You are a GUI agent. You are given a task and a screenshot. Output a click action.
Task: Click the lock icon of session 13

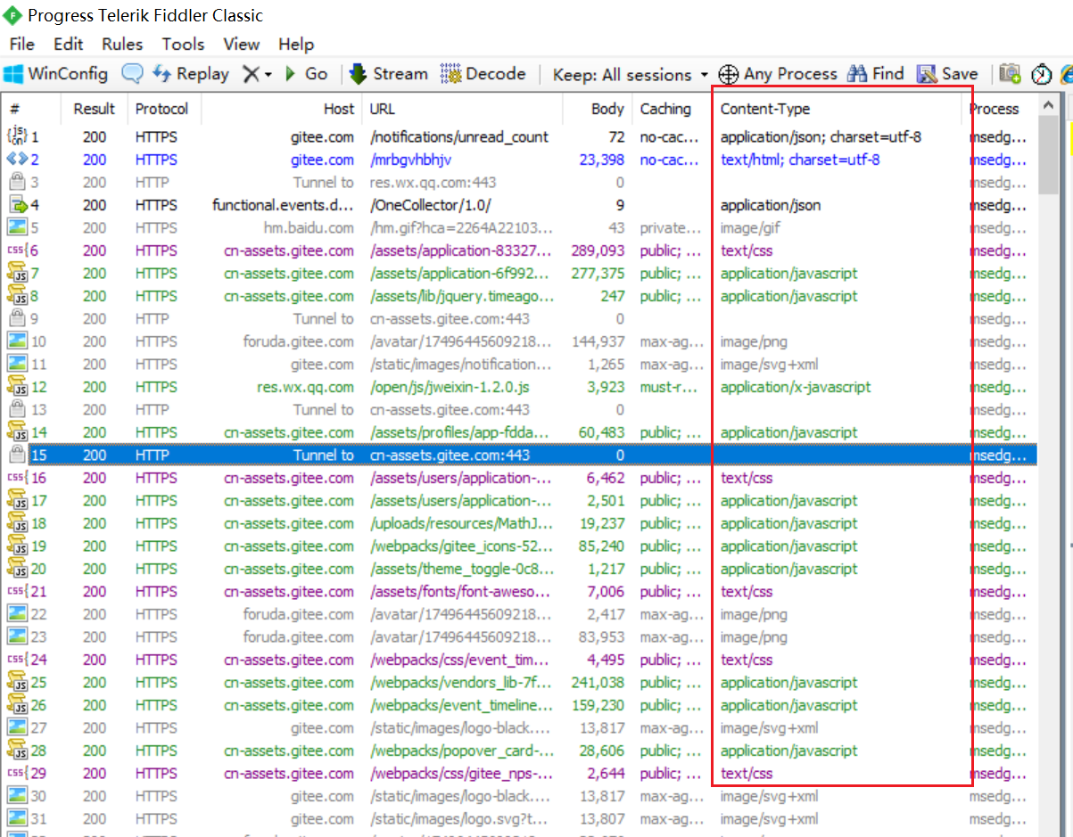point(17,409)
